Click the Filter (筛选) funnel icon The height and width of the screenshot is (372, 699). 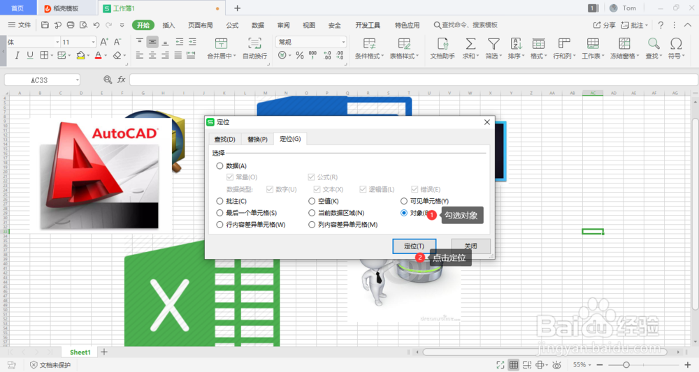[493, 43]
